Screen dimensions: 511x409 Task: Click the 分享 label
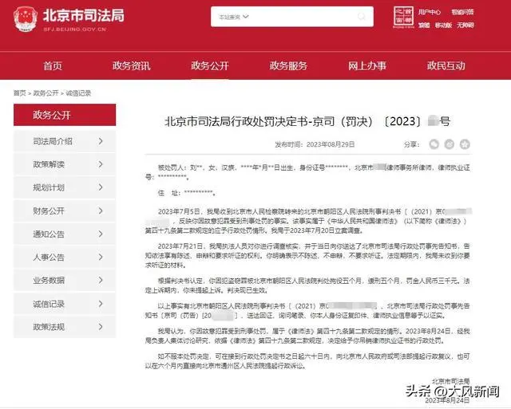pyautogui.click(x=412, y=144)
